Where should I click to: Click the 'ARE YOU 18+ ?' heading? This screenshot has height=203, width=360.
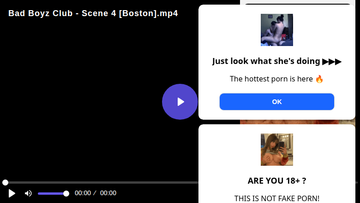coord(277,181)
